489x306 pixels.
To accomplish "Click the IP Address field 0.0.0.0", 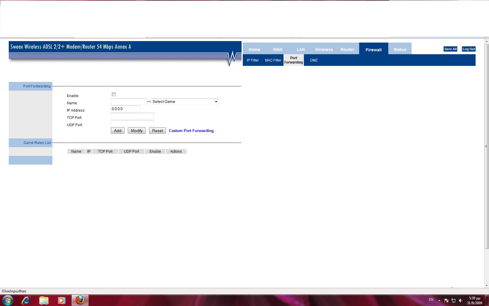I will 125,109.
